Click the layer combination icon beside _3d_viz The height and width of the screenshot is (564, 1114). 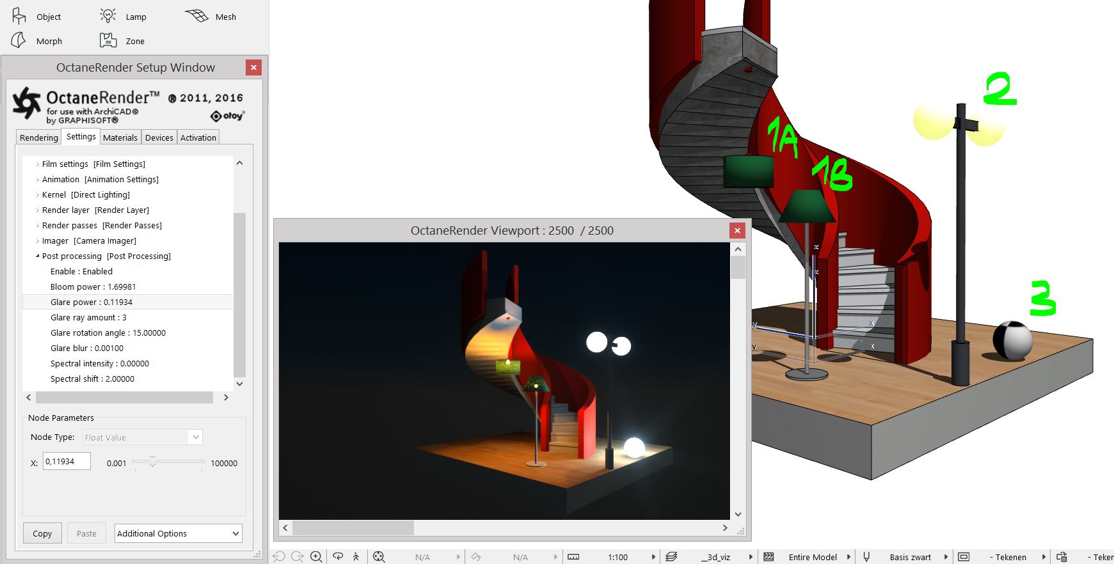tap(671, 557)
